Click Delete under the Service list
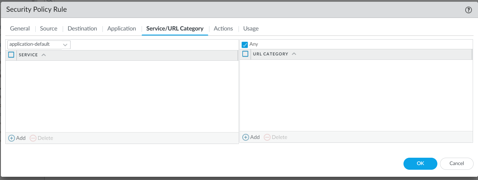 [x=42, y=138]
